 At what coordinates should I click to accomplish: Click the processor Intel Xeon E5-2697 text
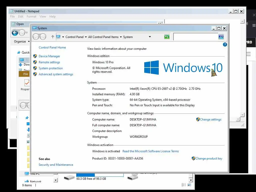165,89
